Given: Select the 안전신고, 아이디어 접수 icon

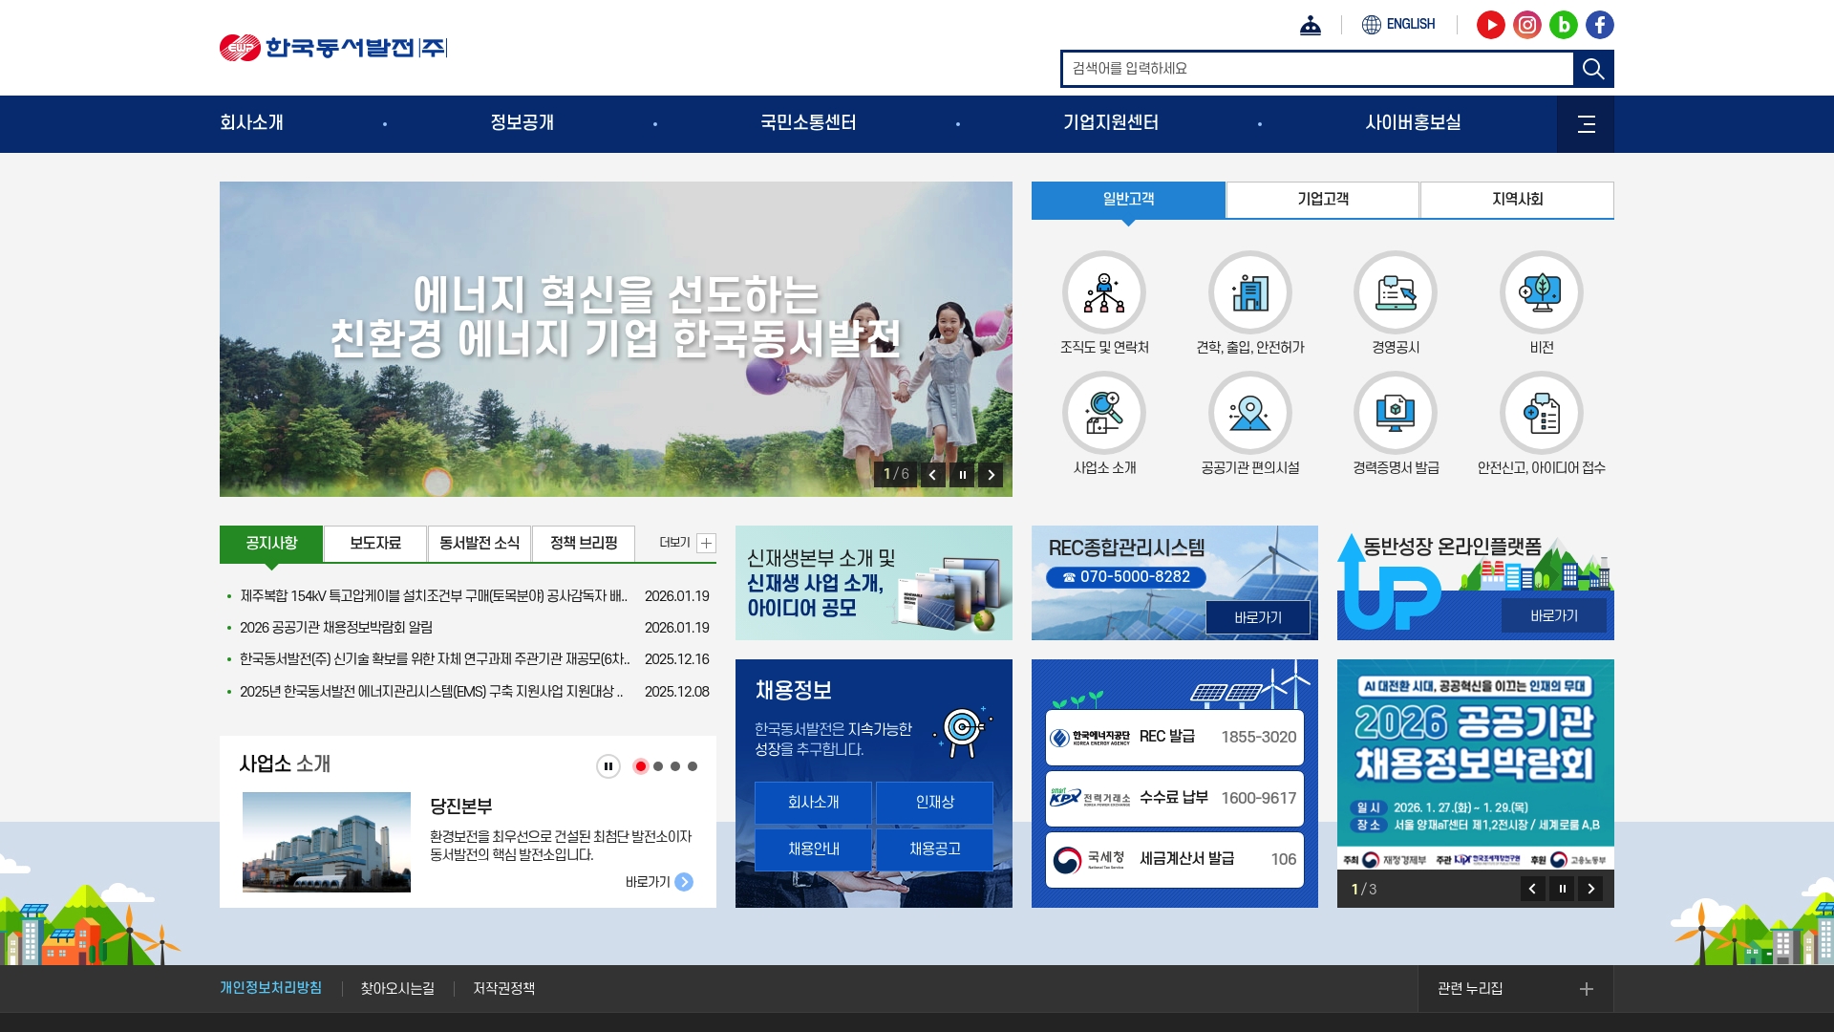Looking at the screenshot, I should [x=1542, y=413].
